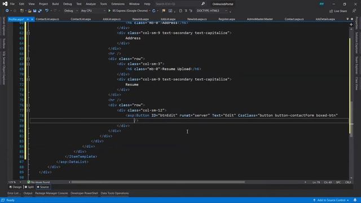Open the Solution Explorer side panel
Screen dimensions: 361x203
coord(356,43)
